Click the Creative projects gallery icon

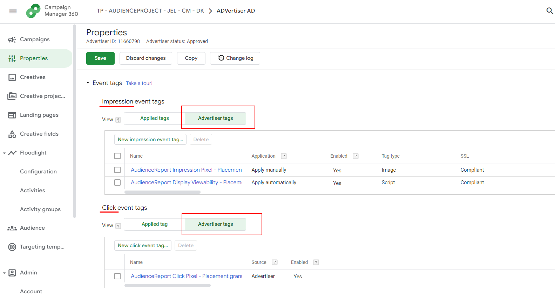[12, 96]
